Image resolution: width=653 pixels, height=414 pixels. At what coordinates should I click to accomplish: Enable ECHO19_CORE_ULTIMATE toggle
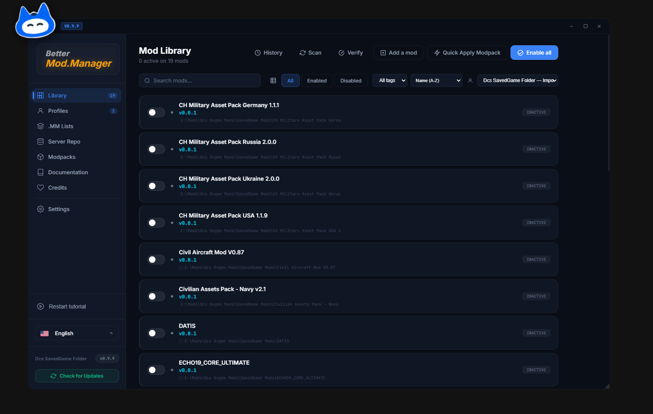coord(156,370)
